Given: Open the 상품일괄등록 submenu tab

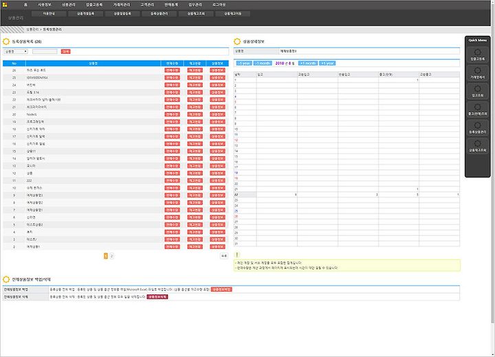Looking at the screenshot, I should [122, 14].
